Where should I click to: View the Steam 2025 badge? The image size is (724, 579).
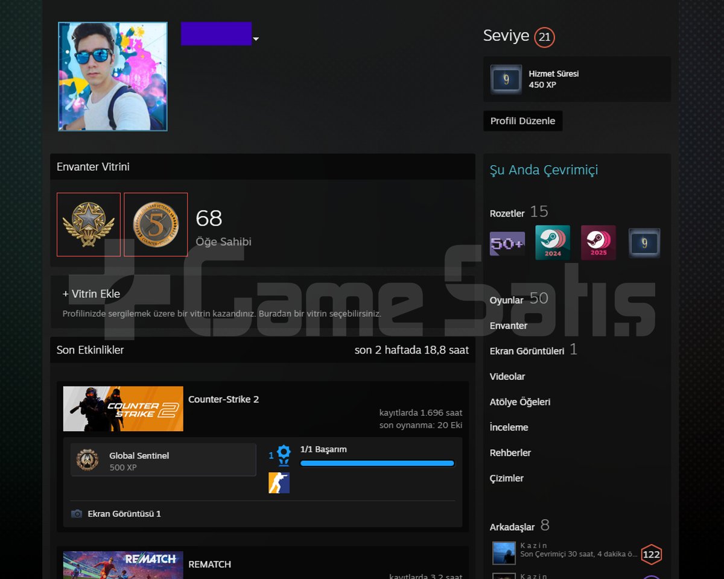[x=599, y=242]
